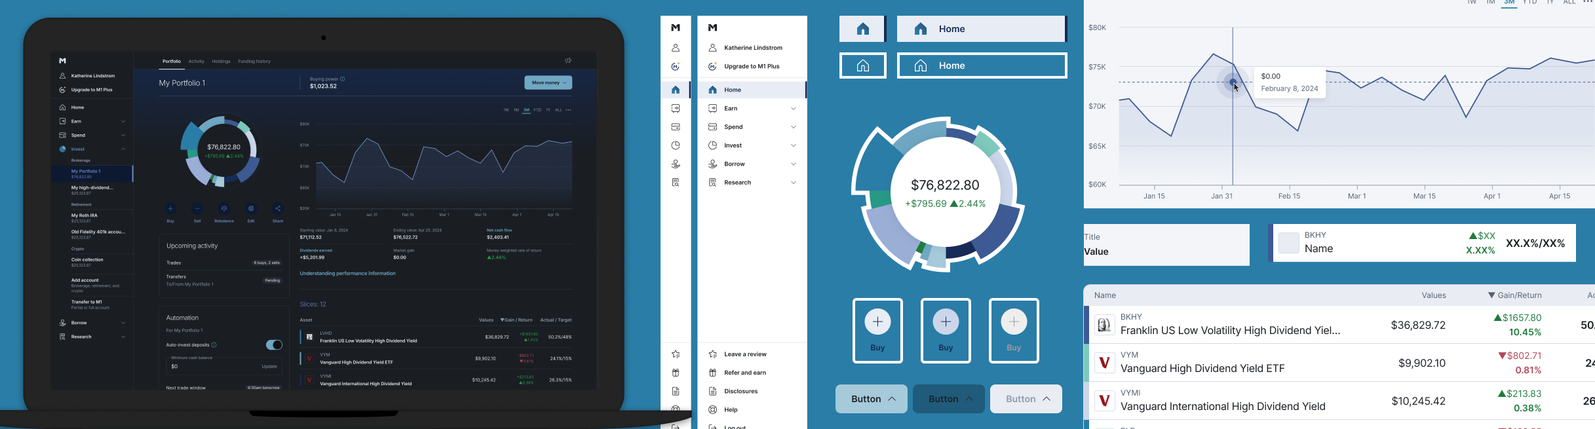Select the Home icon in collapsed sidebar
Viewport: 1595px width, 429px height.
point(676,90)
